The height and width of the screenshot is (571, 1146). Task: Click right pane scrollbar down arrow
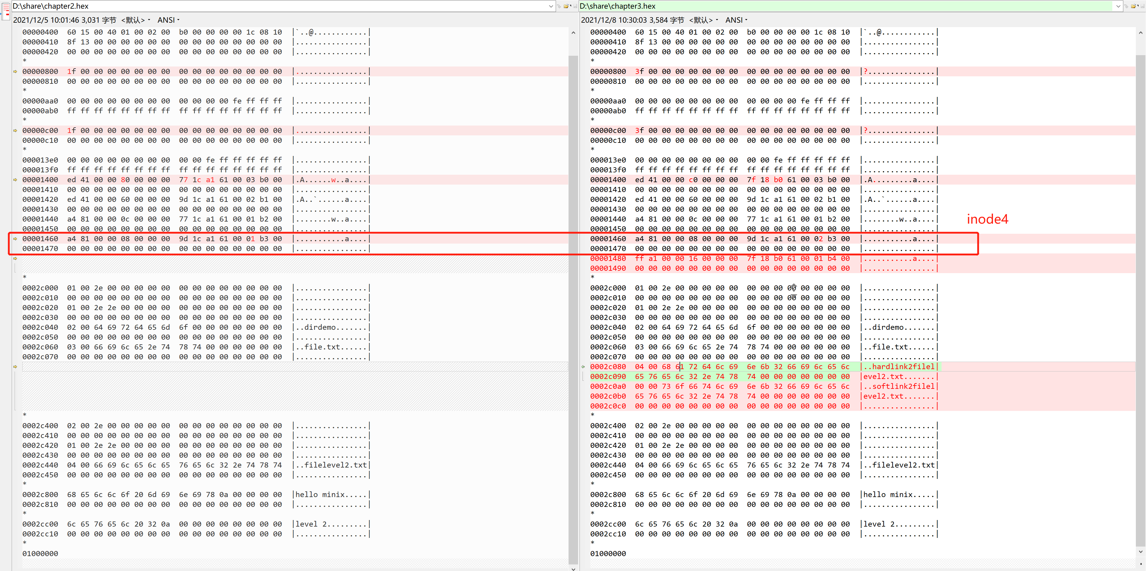[1141, 551]
